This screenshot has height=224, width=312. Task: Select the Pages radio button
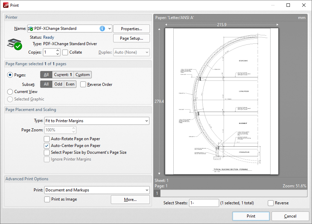10,75
